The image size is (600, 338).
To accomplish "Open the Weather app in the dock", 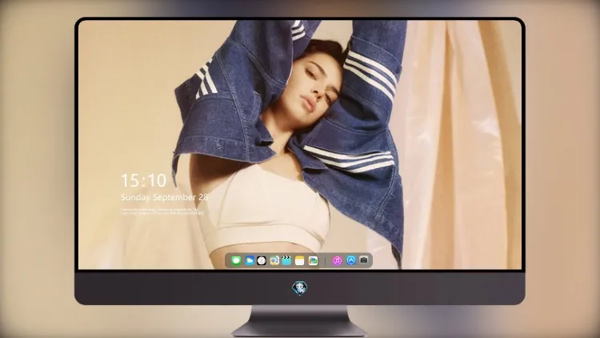I will pos(250,260).
